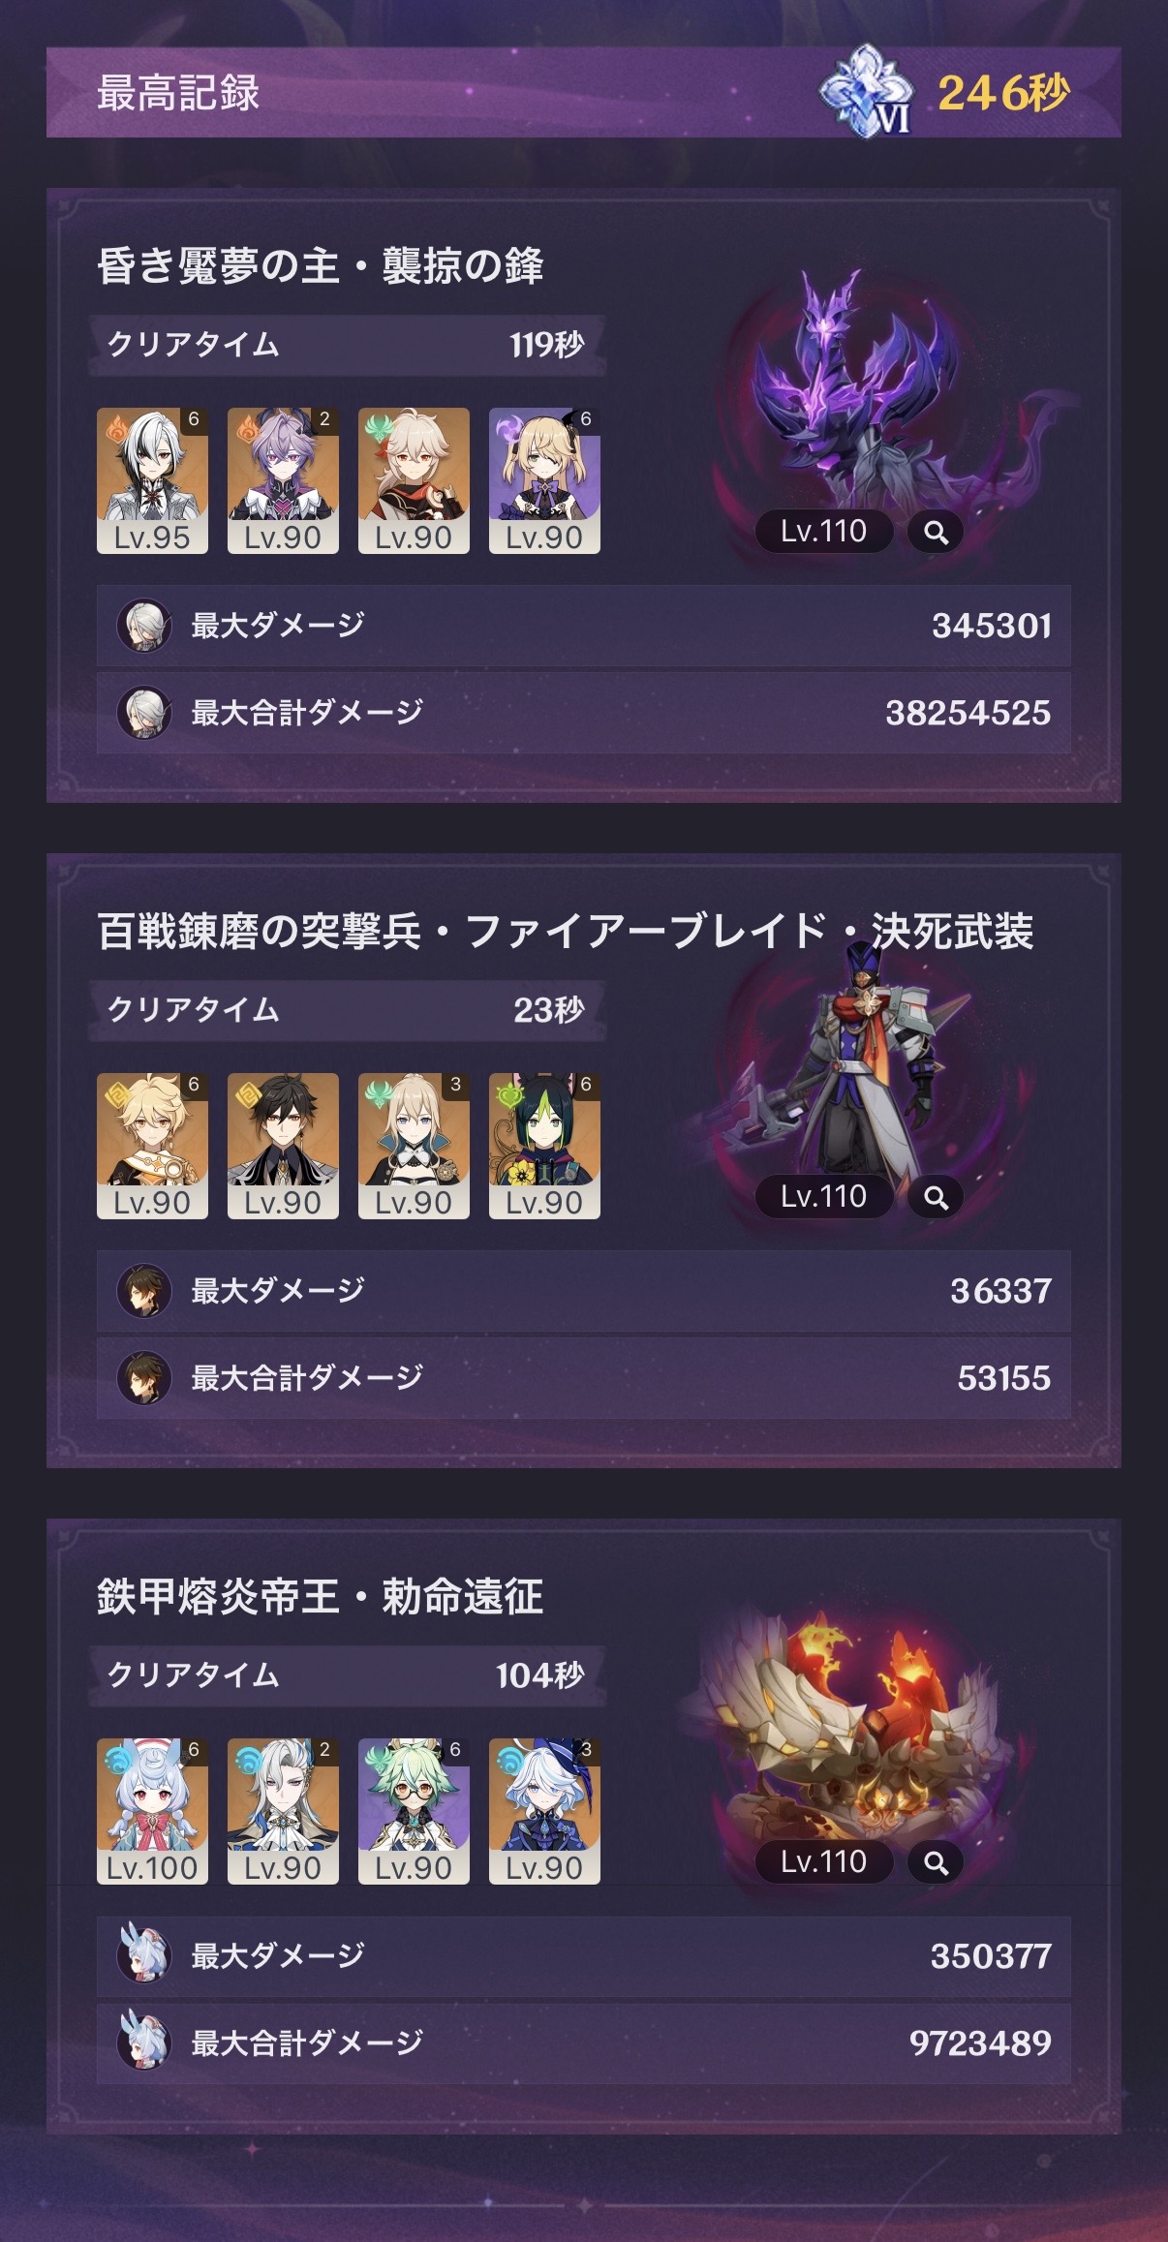Tap the 119秒 clear time row
The image size is (1168, 2242).
coord(347,345)
